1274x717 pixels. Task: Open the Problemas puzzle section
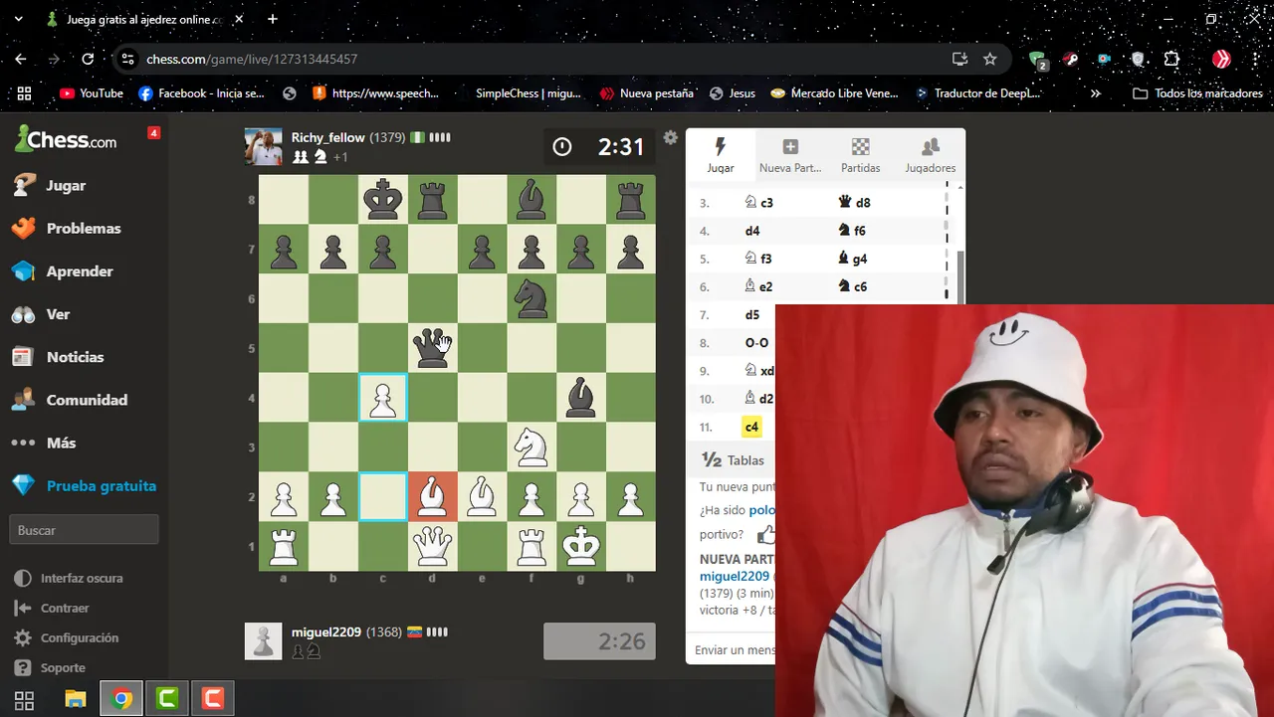84,229
